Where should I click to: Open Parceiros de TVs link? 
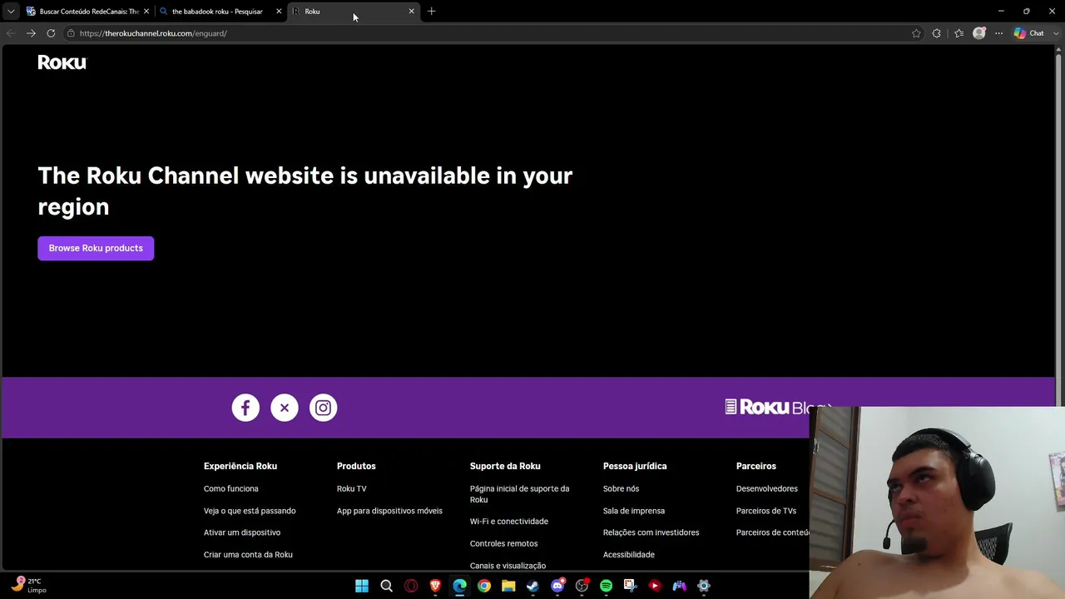[x=766, y=511]
